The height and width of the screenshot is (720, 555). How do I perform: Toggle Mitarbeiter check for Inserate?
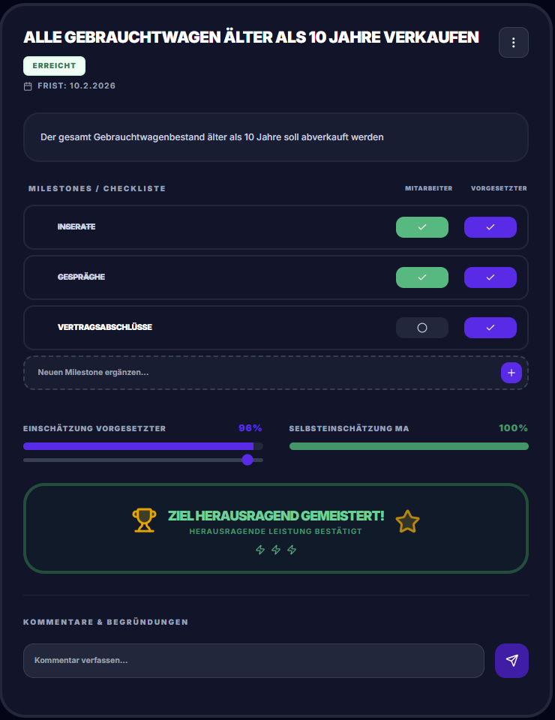point(421,227)
